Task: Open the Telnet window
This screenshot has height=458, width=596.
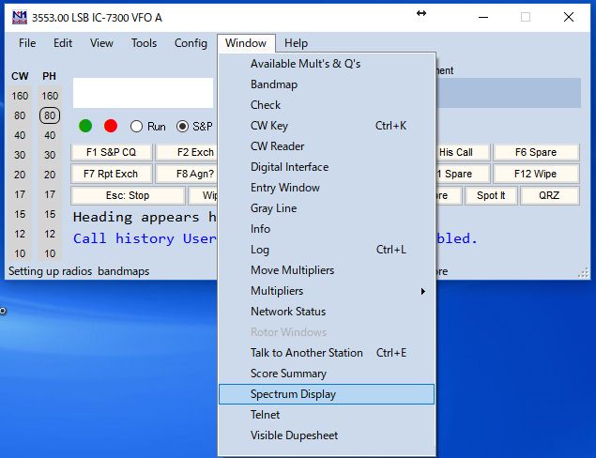Action: pyautogui.click(x=327, y=415)
